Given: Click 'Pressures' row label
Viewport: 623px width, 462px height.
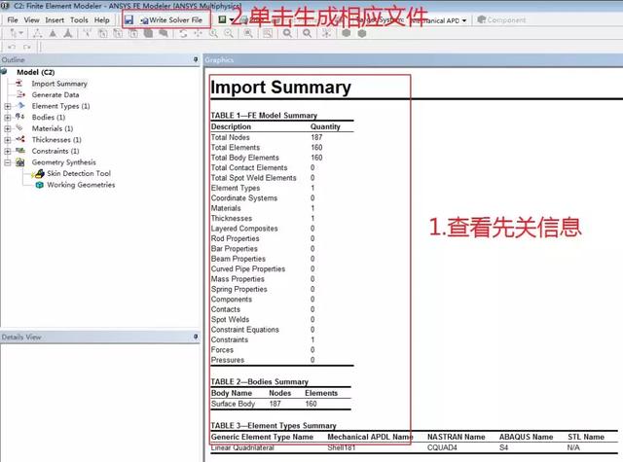Looking at the screenshot, I should (228, 360).
